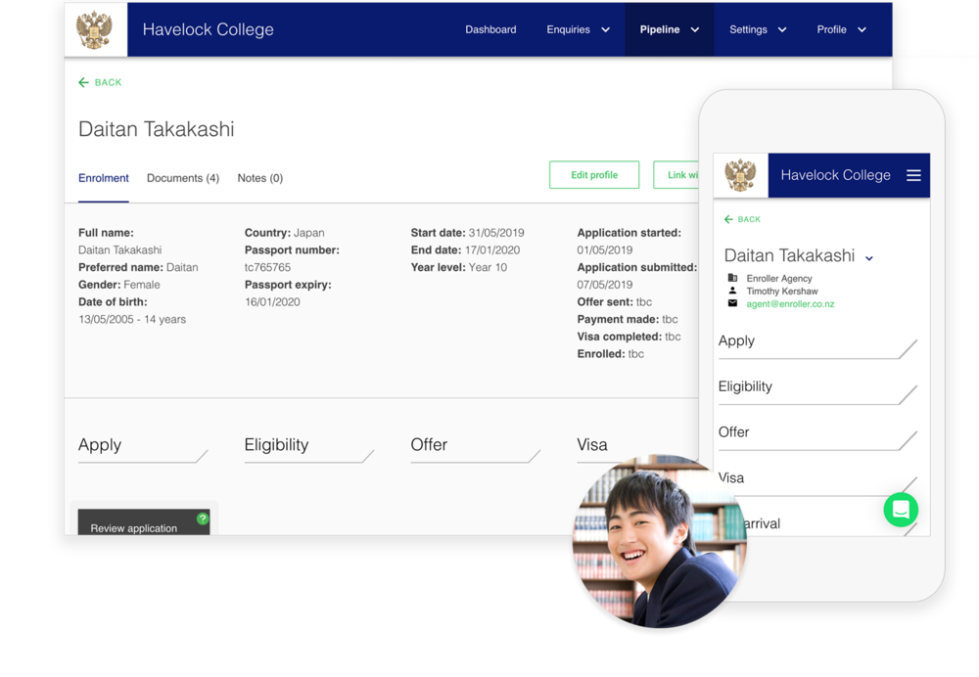Click the Enroller Agency text in mobile view
This screenshot has width=979, height=677.
tap(779, 278)
